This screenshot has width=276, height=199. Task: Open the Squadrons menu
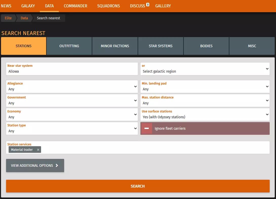108,6
